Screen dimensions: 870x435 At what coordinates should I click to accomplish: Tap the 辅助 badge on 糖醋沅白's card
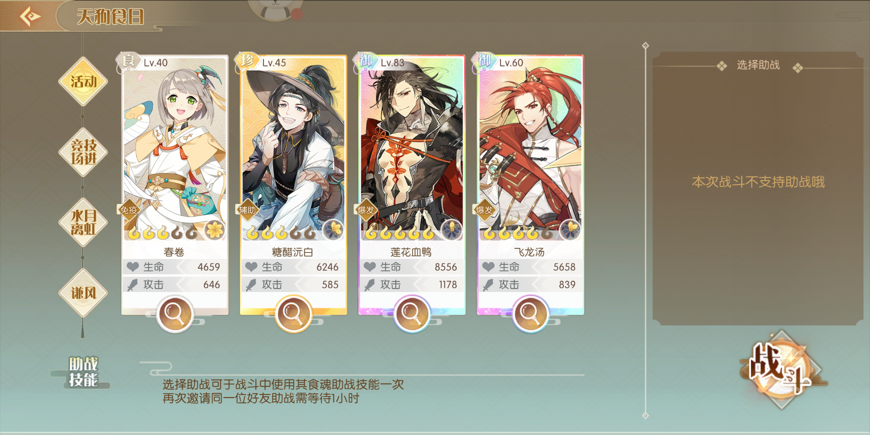[x=247, y=210]
